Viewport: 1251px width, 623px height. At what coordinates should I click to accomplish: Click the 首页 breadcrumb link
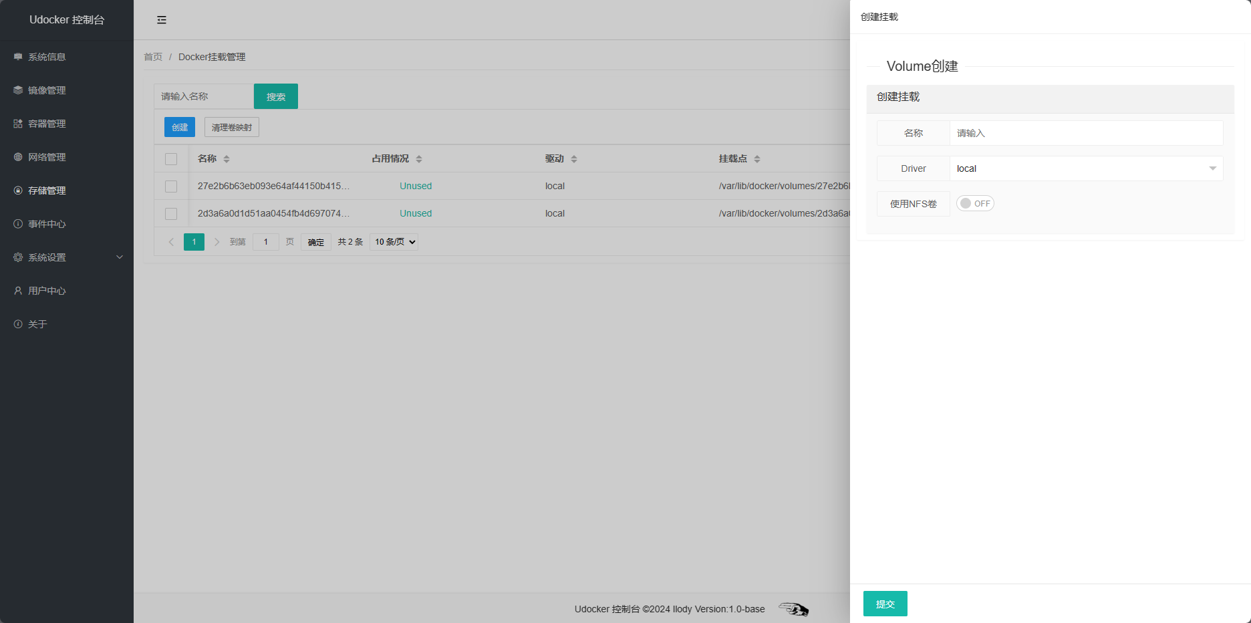[153, 57]
